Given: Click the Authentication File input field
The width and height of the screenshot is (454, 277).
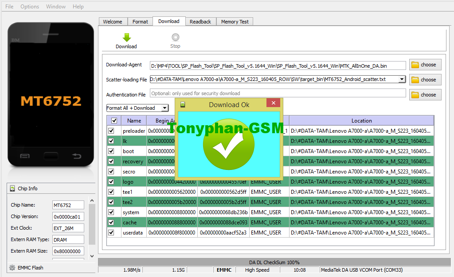Looking at the screenshot, I should coord(278,93).
